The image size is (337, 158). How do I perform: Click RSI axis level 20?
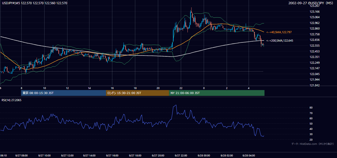click(x=311, y=140)
